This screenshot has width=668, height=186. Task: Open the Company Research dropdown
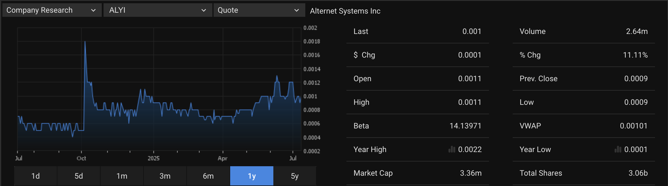click(51, 10)
